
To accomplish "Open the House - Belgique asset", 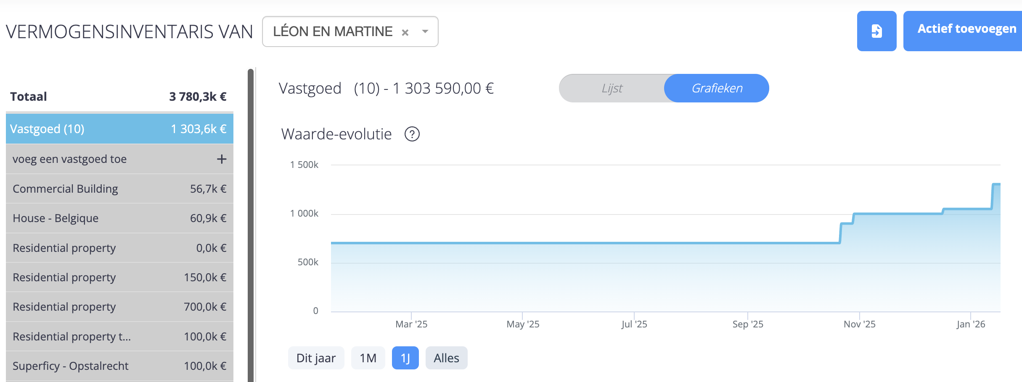I will (x=119, y=218).
